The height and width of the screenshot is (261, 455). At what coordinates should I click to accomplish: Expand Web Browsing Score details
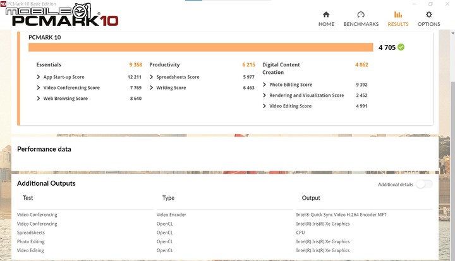pos(39,99)
